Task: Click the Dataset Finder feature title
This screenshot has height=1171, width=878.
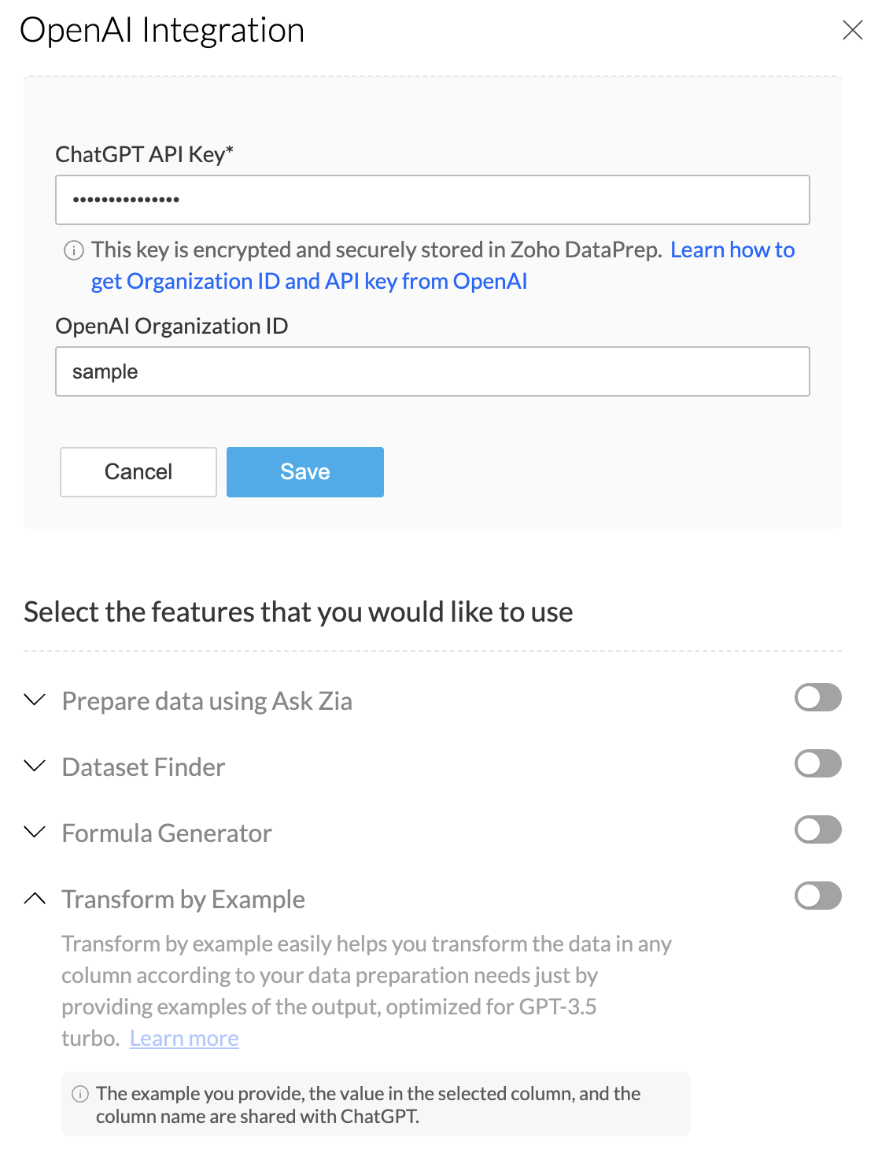Action: click(x=143, y=767)
